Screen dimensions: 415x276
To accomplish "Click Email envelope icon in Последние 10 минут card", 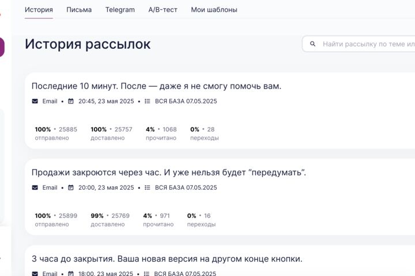I will [x=35, y=101].
